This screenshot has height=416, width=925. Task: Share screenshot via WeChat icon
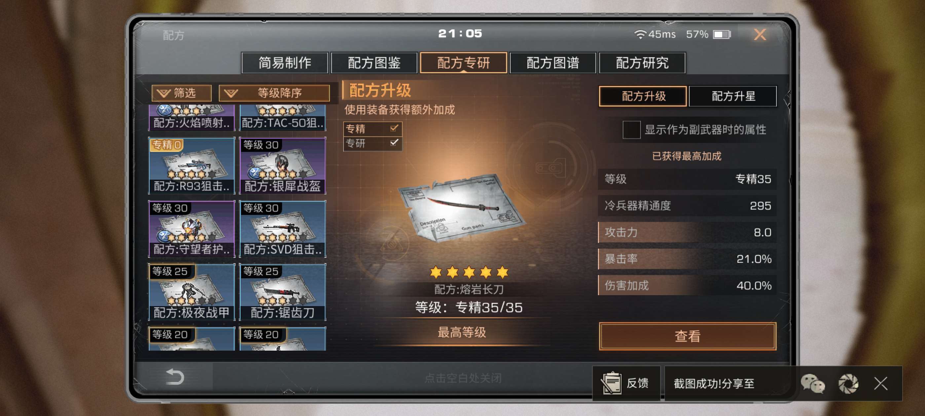[812, 383]
